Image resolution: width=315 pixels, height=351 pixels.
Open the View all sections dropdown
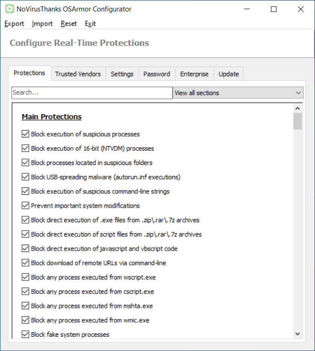click(238, 93)
